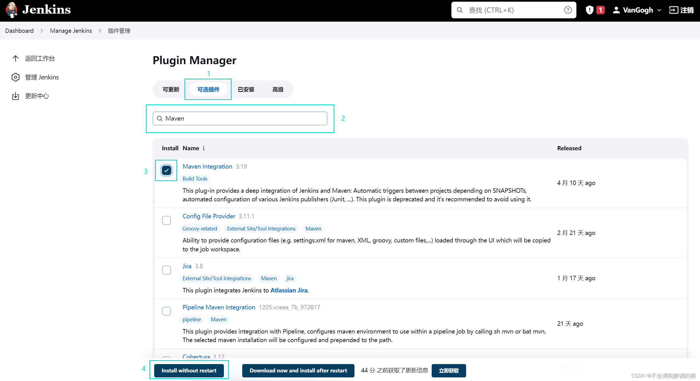Click the gear icon for 管理 Jenkins
This screenshot has height=381, width=700.
(16, 77)
